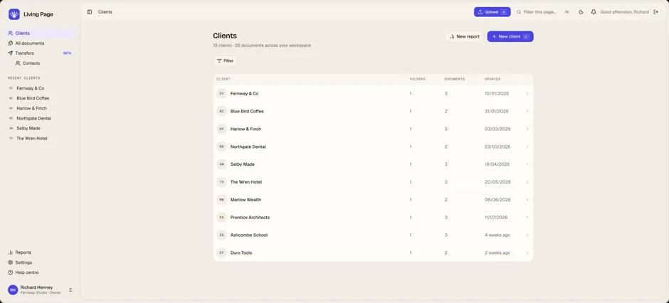669x303 pixels.
Task: Click the DT avatar in Duro Tools row
Action: 221,253
